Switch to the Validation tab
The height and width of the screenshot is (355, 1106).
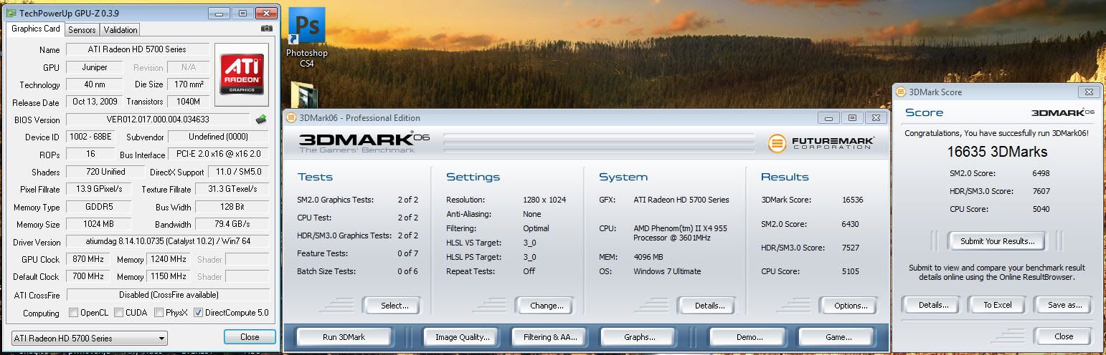(x=120, y=30)
